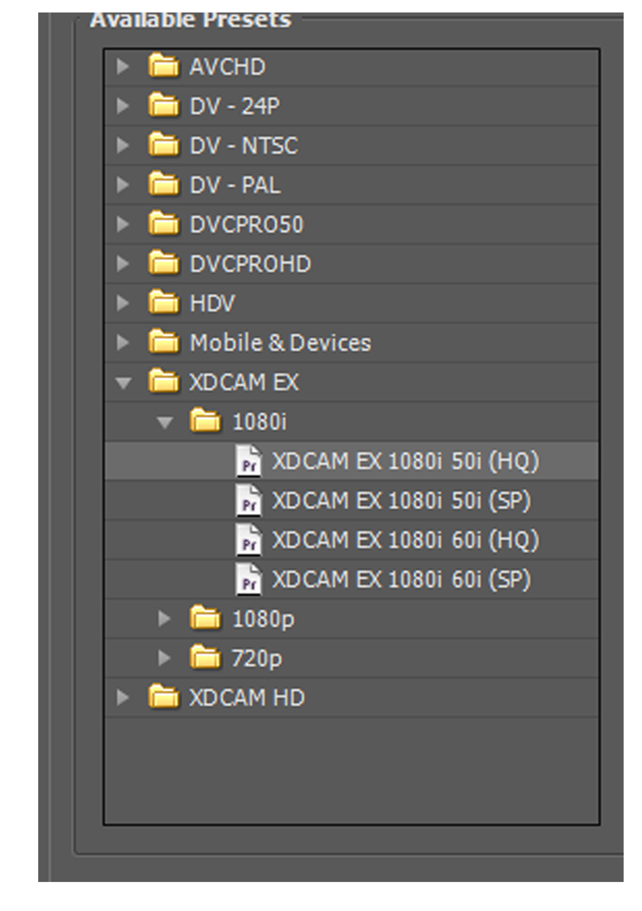Click the Premiere icon for 1080i 50i (SP) preset
The width and height of the screenshot is (642, 911).
(249, 500)
